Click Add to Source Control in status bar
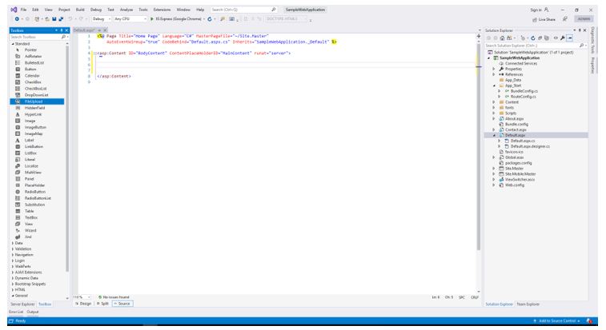Screen dimensions: 606x330 tap(557, 321)
